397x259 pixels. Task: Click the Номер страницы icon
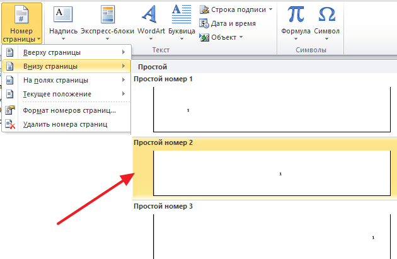21,14
